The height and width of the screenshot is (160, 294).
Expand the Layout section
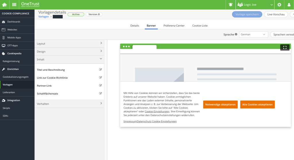click(69, 44)
